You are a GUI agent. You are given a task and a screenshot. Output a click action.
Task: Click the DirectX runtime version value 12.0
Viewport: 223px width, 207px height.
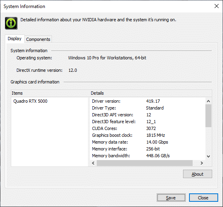[73, 70]
